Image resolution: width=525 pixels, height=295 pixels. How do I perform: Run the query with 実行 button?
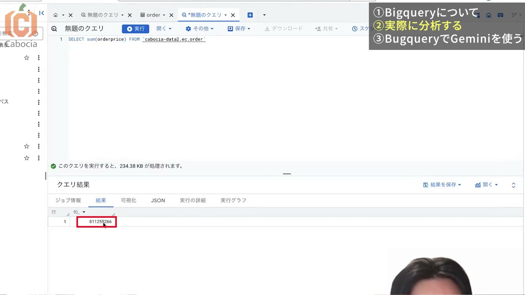tap(136, 29)
